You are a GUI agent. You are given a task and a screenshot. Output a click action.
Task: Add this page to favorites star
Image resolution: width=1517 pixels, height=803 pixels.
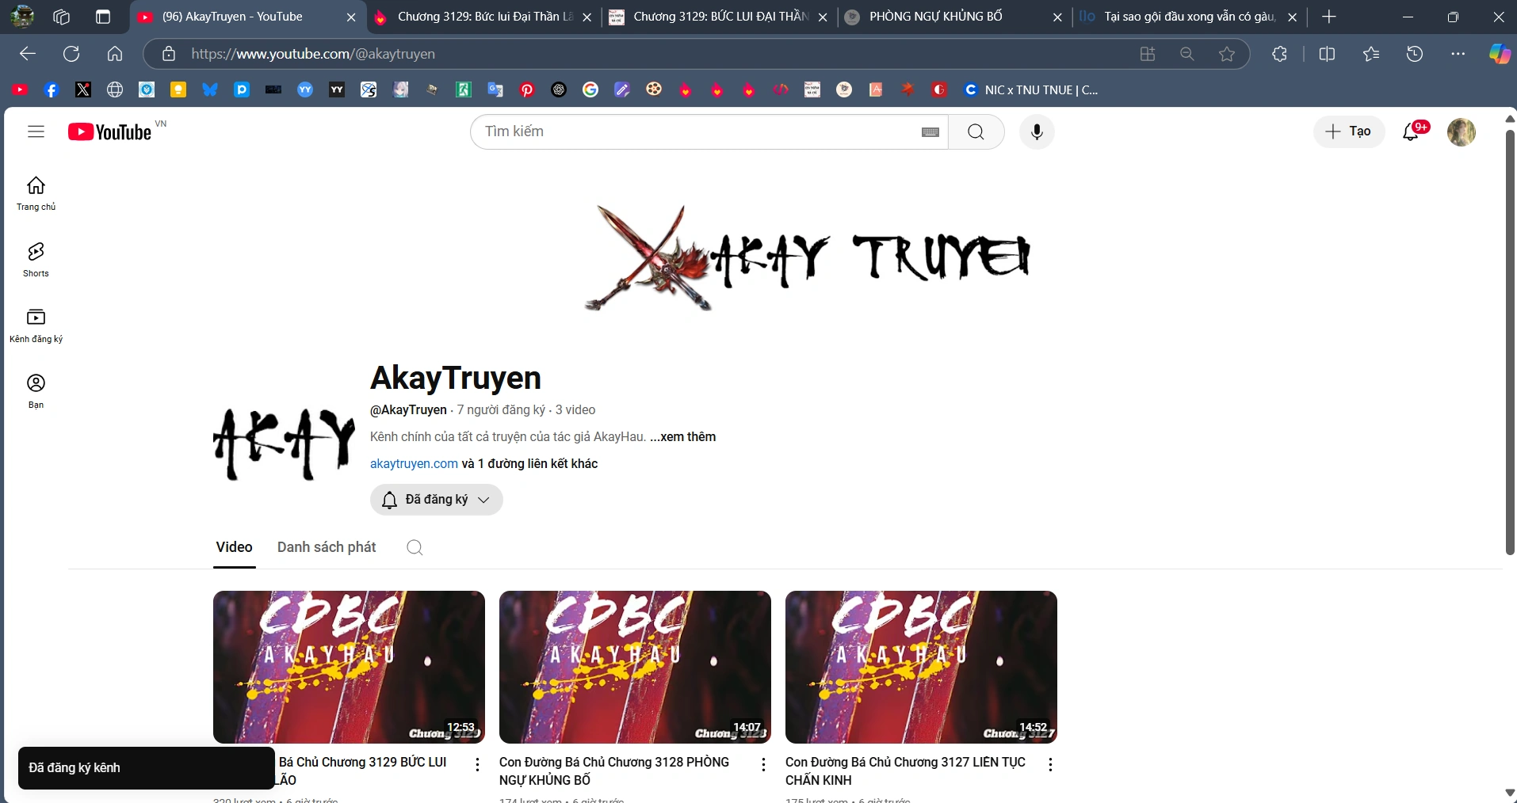tap(1227, 54)
